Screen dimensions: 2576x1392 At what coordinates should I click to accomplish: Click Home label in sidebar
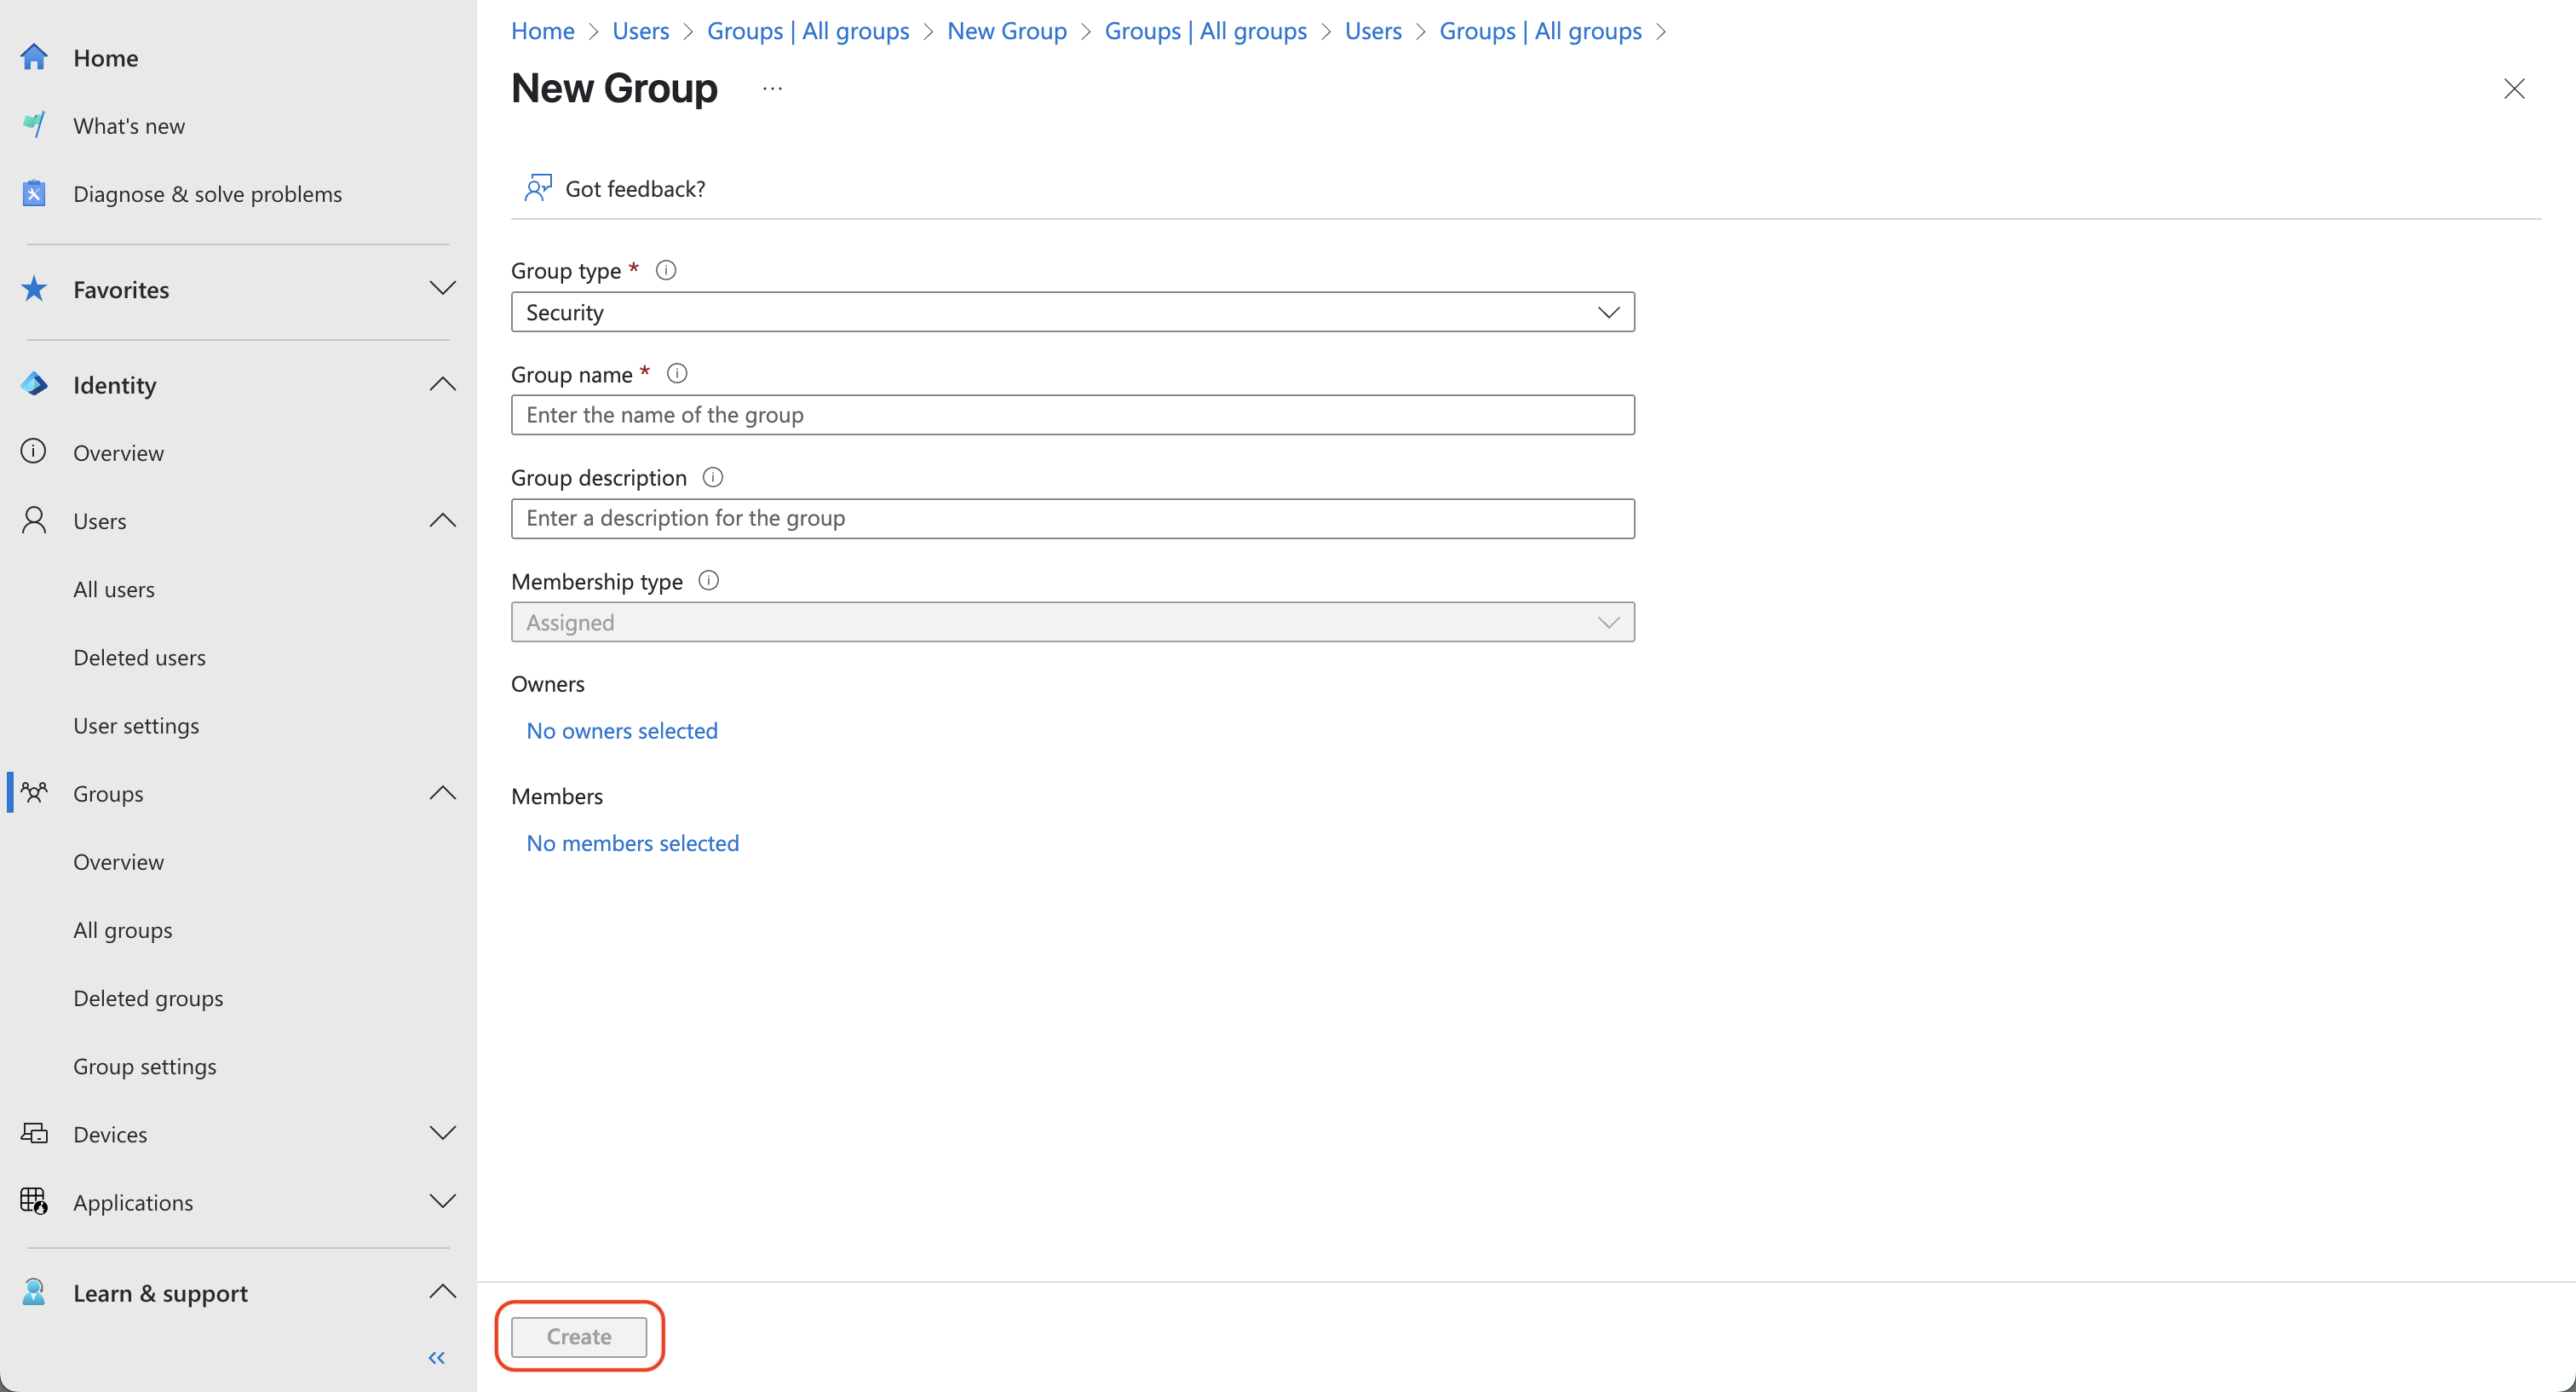(x=106, y=57)
